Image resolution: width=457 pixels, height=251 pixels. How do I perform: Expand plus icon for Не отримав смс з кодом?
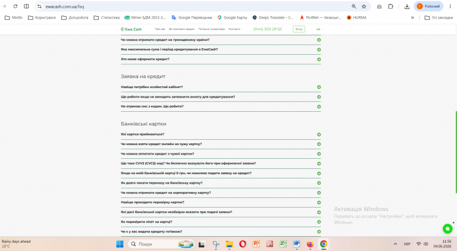pos(319,106)
